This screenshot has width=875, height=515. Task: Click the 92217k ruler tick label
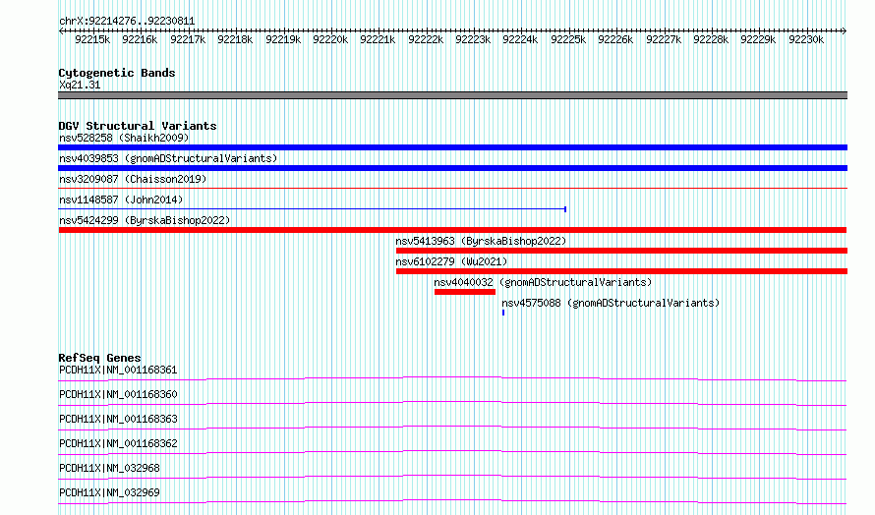tap(188, 39)
